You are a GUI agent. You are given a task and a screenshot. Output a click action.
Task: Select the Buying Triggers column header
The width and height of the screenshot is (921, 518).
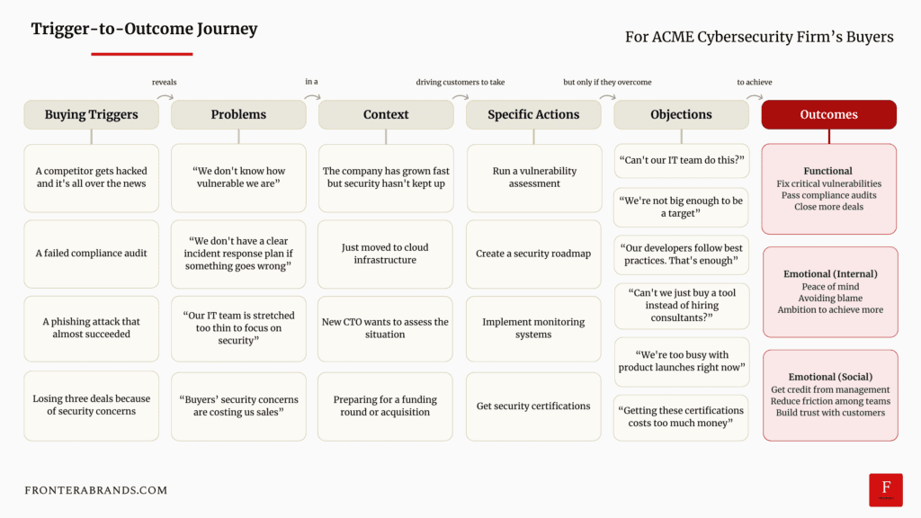[x=91, y=114]
